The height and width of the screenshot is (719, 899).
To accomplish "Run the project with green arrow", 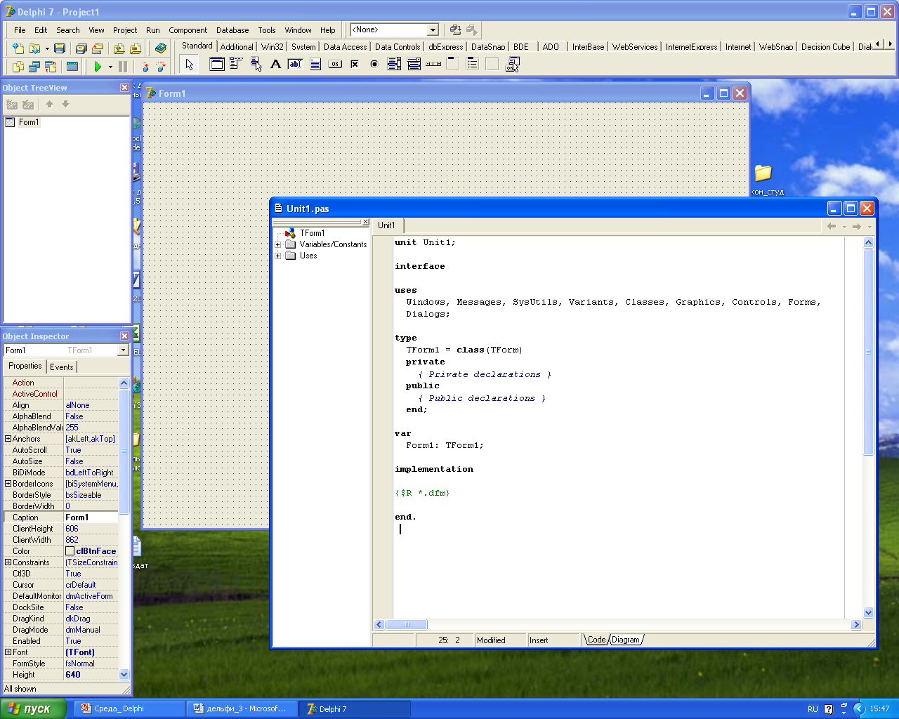I will click(x=98, y=67).
